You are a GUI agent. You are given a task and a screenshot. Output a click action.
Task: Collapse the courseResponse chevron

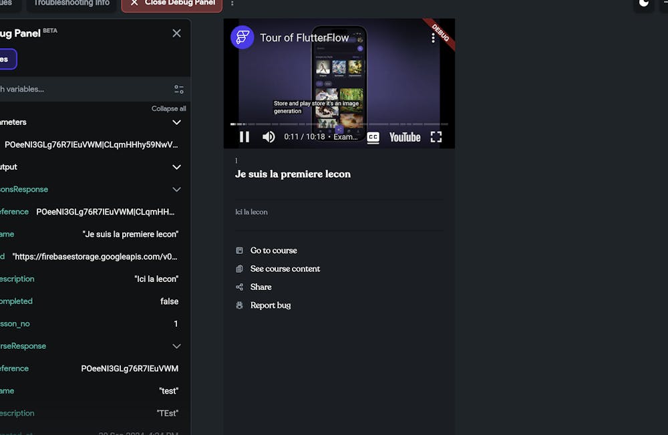(176, 346)
